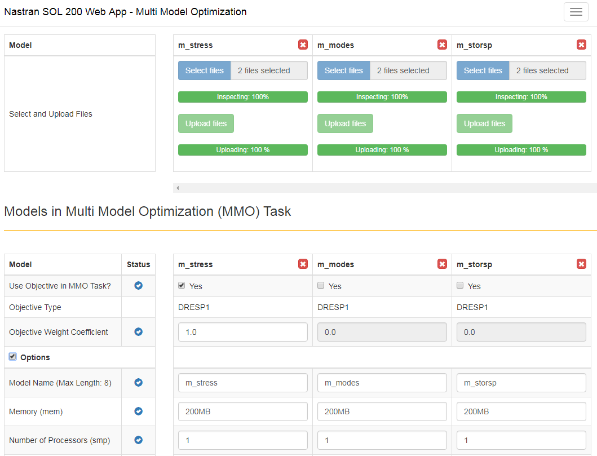Click Select files for m_storsp
The width and height of the screenshot is (597, 456).
click(483, 70)
